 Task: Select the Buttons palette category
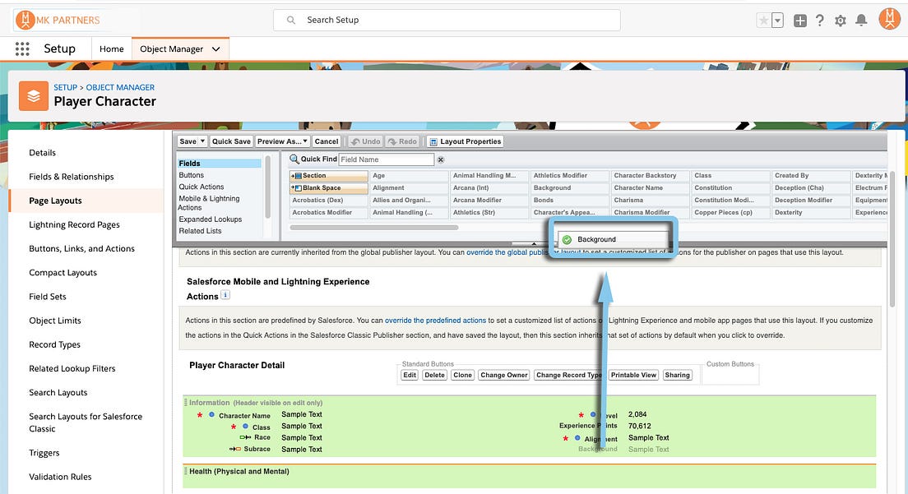[x=191, y=175]
